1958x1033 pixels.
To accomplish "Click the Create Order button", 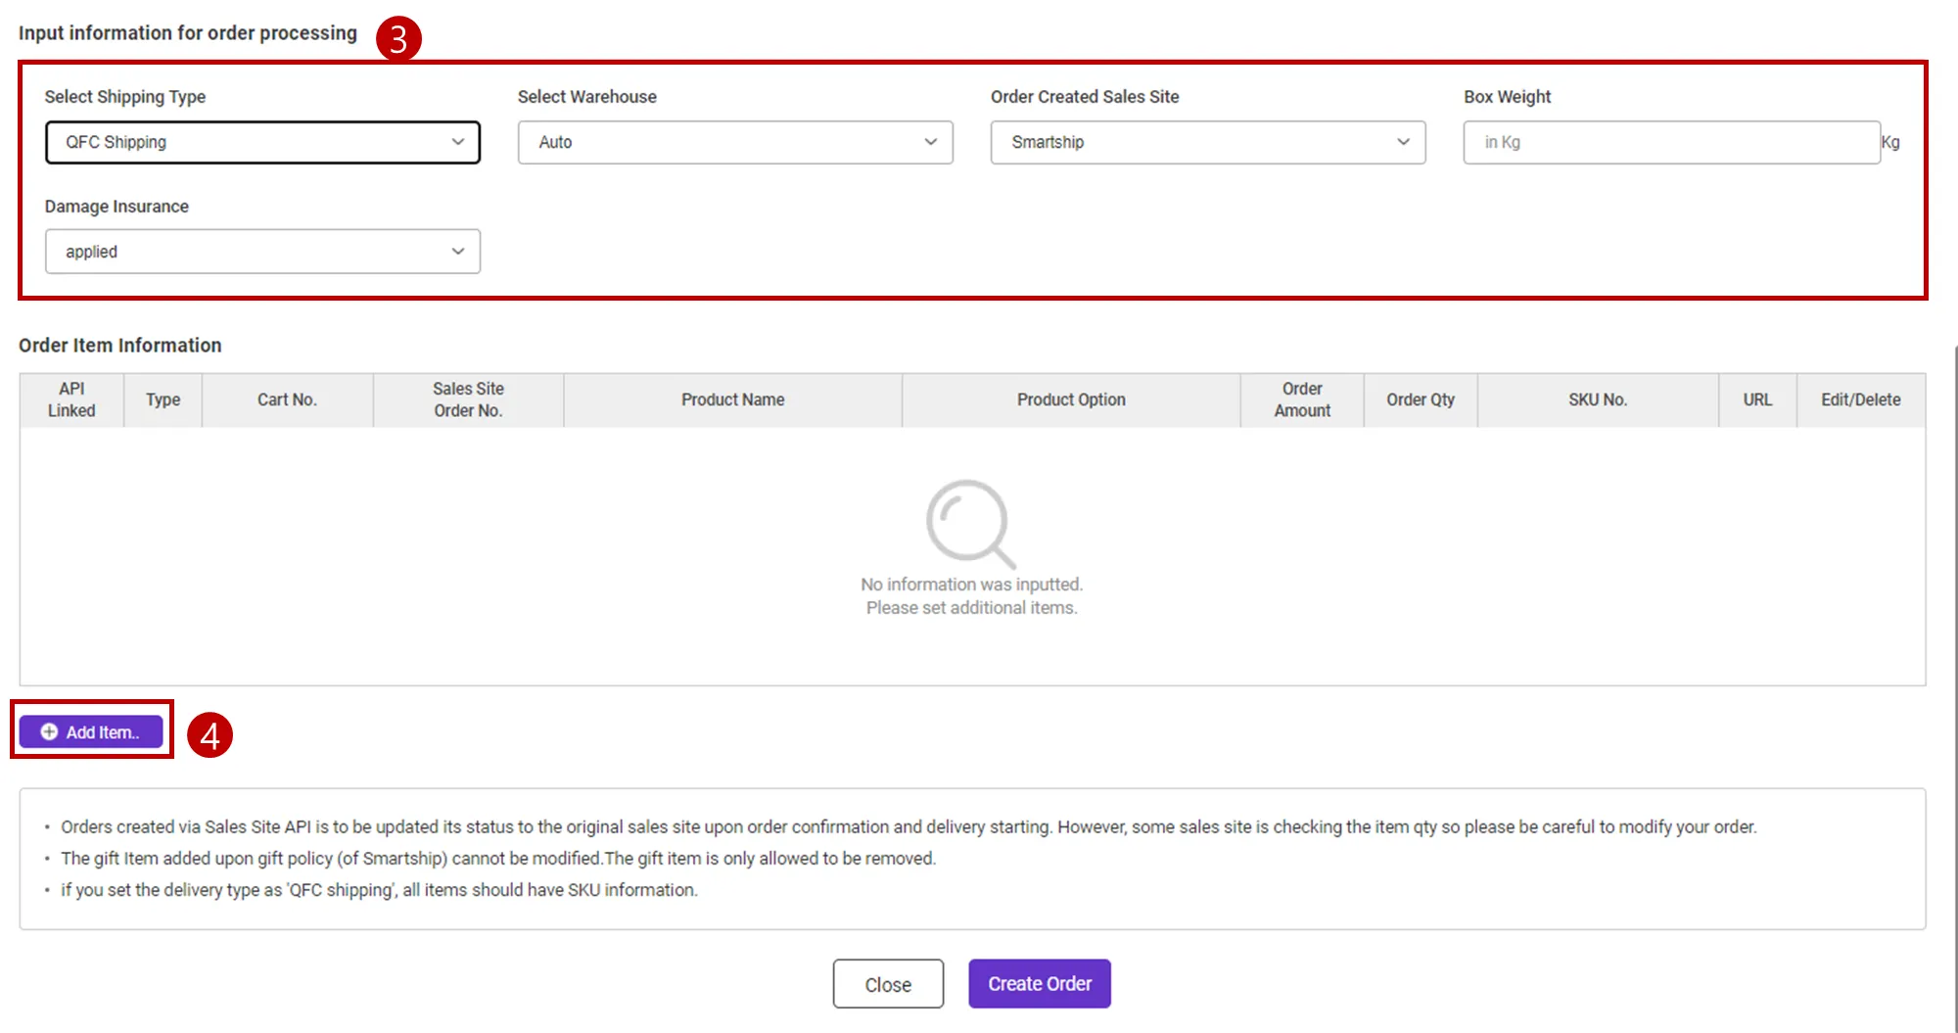I will tap(1040, 984).
